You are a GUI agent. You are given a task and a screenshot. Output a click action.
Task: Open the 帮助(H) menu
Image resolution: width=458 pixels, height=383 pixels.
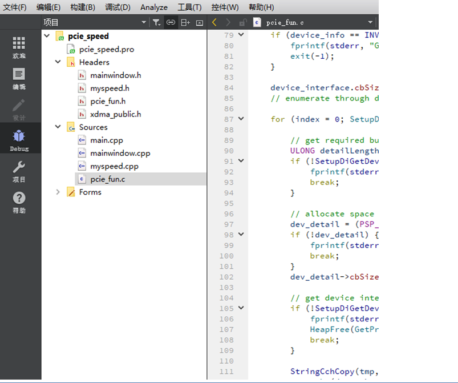click(x=261, y=7)
